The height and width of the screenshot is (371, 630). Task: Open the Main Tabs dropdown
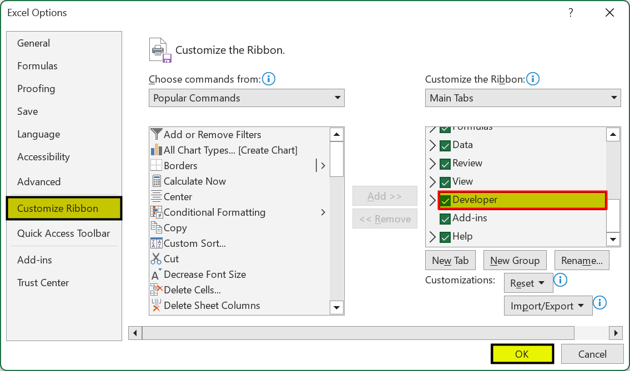[x=523, y=98]
